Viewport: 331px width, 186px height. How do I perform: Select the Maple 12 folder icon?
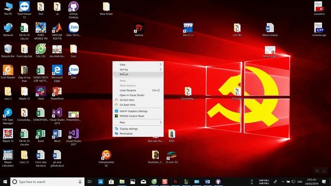24,93
